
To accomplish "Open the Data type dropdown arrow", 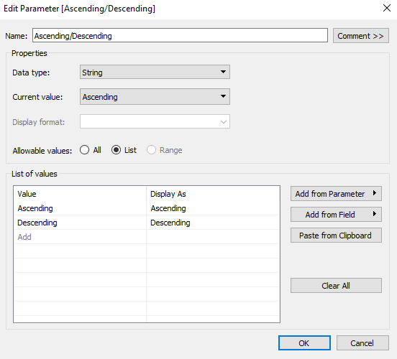I will click(x=223, y=72).
